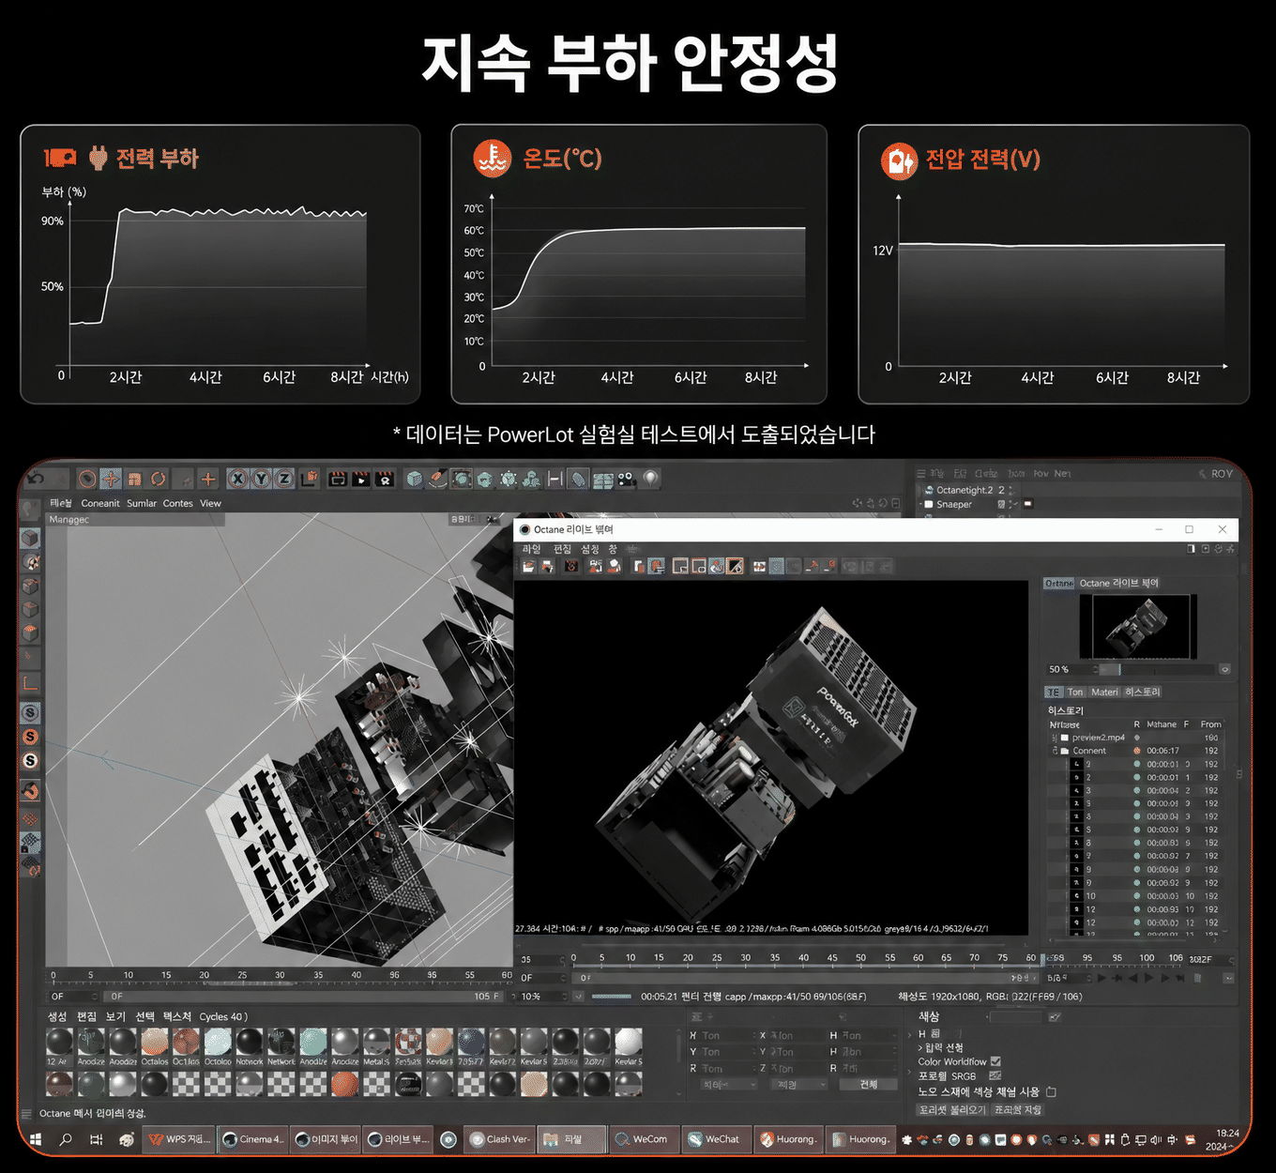Click the 105 F end frame field
Screen dimensions: 1276x1173
[x=487, y=997]
